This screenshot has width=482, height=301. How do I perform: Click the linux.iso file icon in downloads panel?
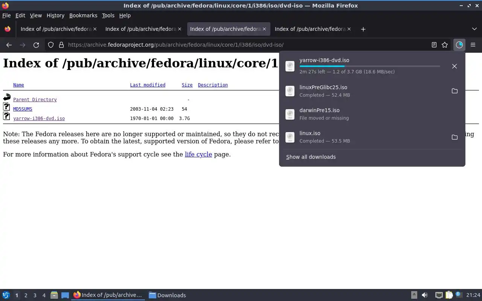click(x=290, y=137)
